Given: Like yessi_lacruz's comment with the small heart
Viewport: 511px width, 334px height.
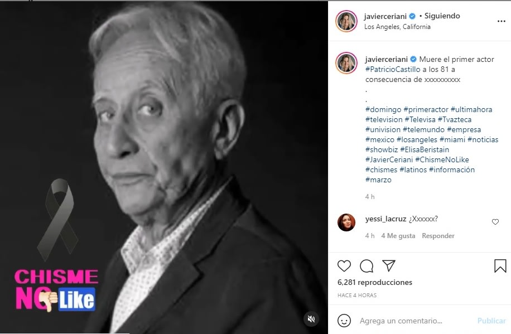Looking at the screenshot, I should [495, 222].
